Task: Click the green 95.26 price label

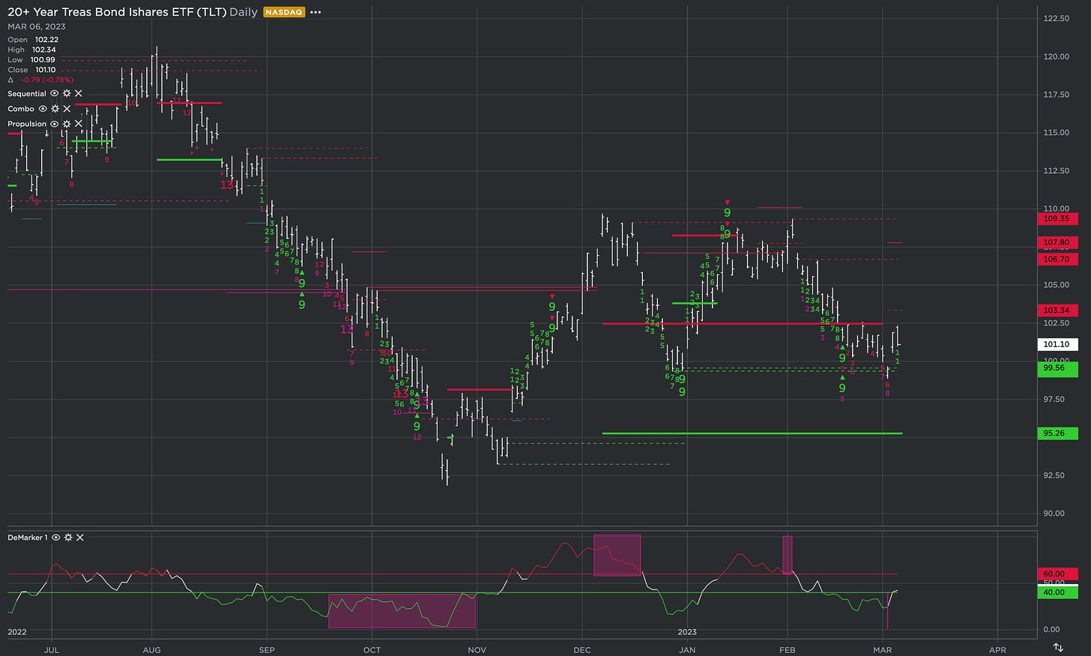Action: click(1056, 433)
